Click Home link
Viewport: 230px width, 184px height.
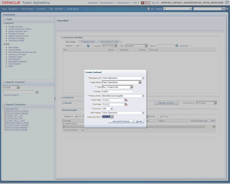pyautogui.click(x=4, y=9)
